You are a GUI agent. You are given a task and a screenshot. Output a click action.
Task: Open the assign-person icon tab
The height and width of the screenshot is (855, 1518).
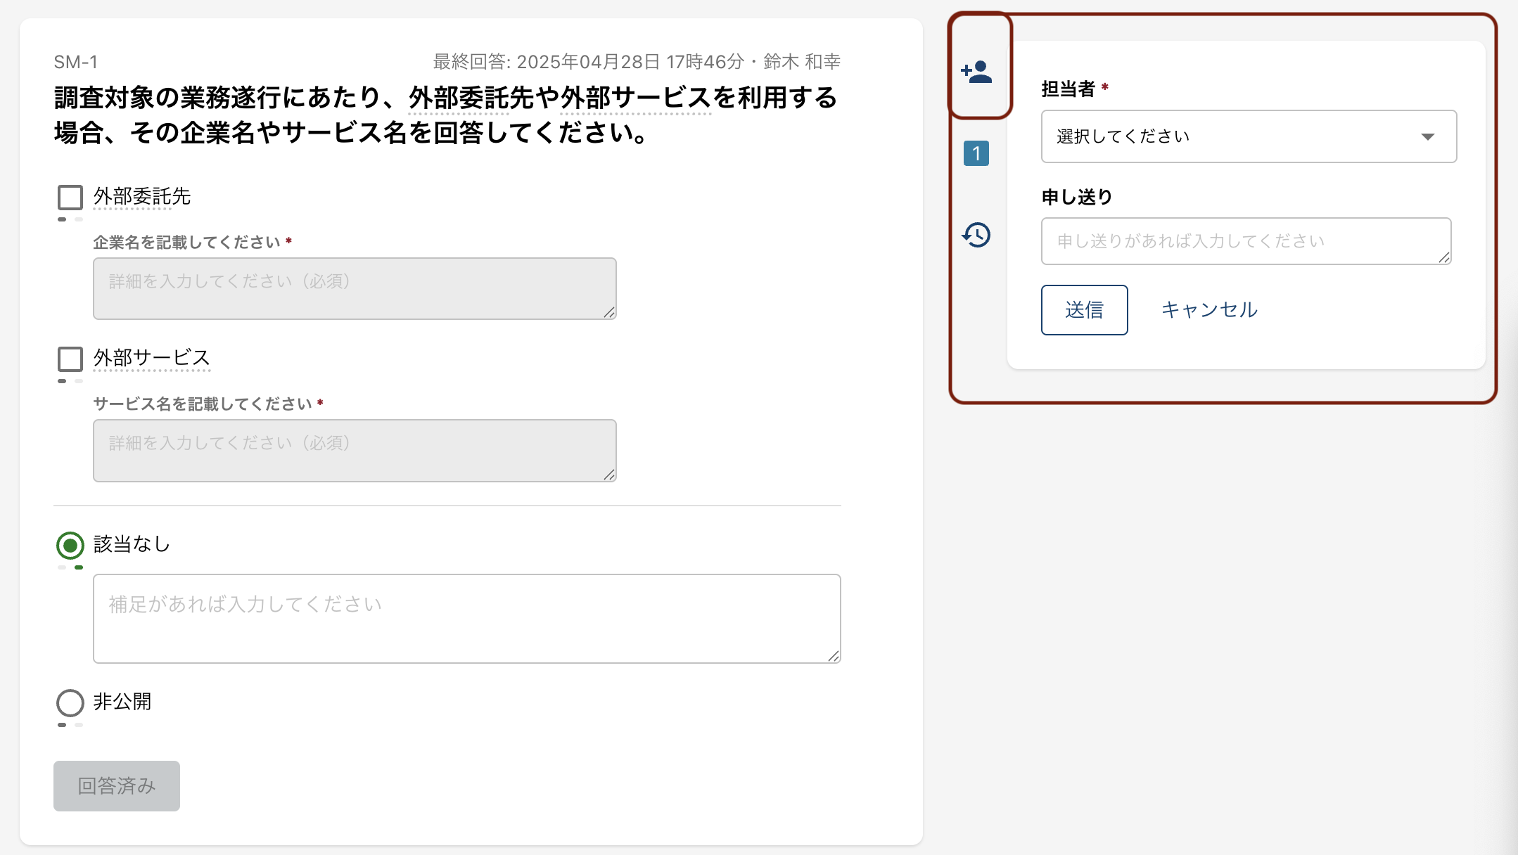tap(976, 72)
